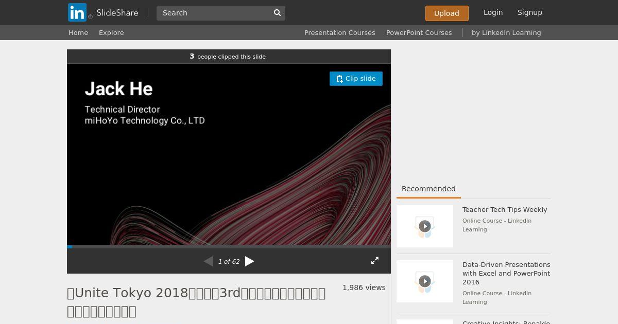Click the '1 of 62' slide counter
This screenshot has width=618, height=324.
[229, 261]
